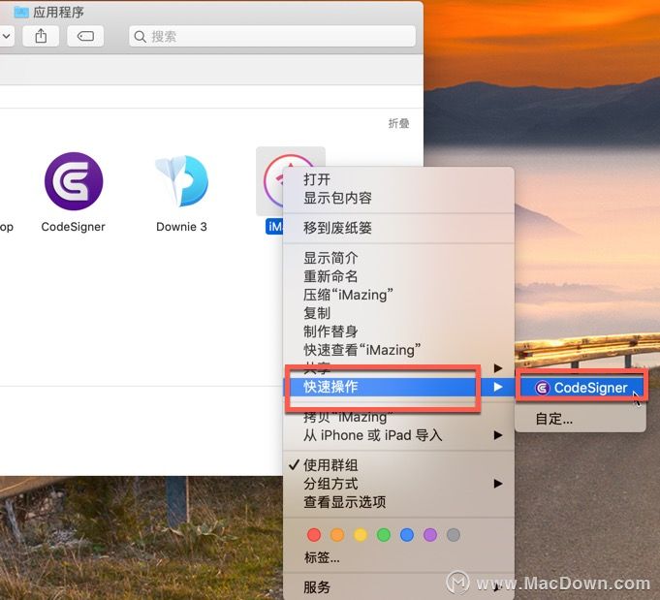This screenshot has width=660, height=600.
Task: Expand the 分组方式 submenu
Action: point(398,484)
